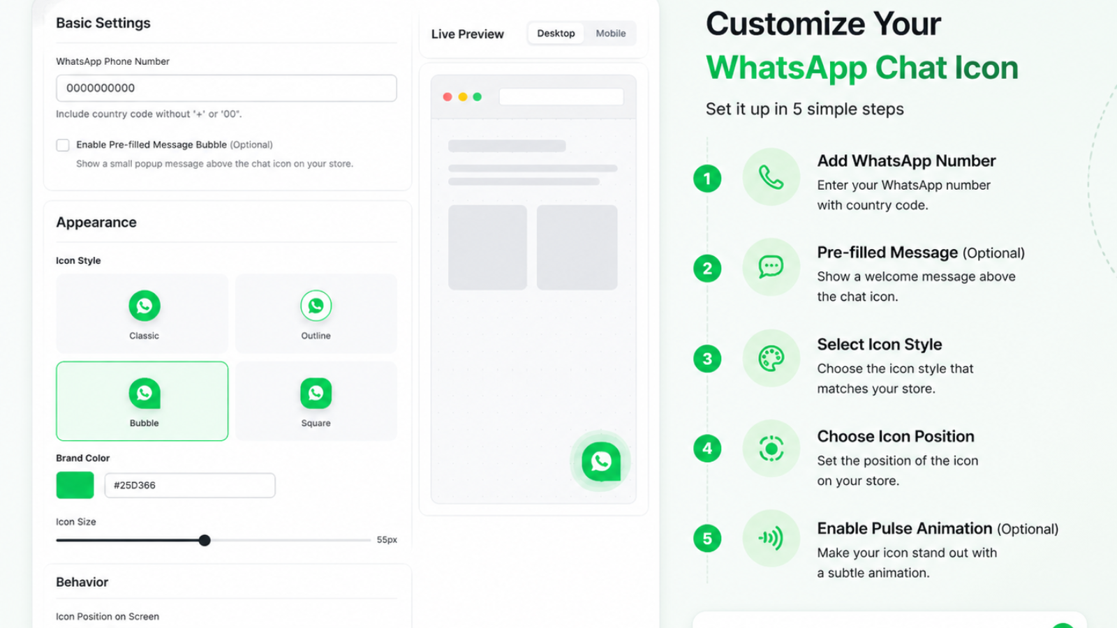Switch Live Preview to Desktop
The height and width of the screenshot is (628, 1117).
coord(556,33)
